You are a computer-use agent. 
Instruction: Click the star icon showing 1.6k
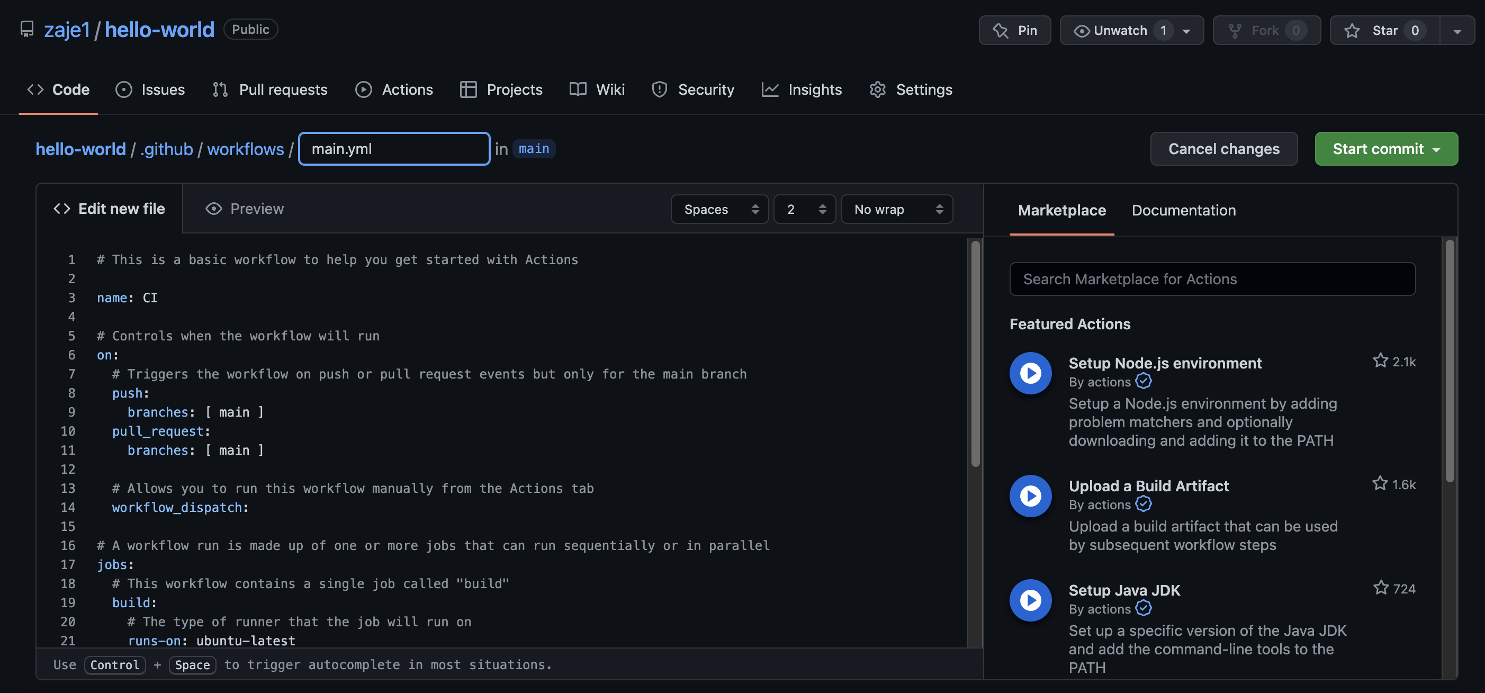point(1380,484)
